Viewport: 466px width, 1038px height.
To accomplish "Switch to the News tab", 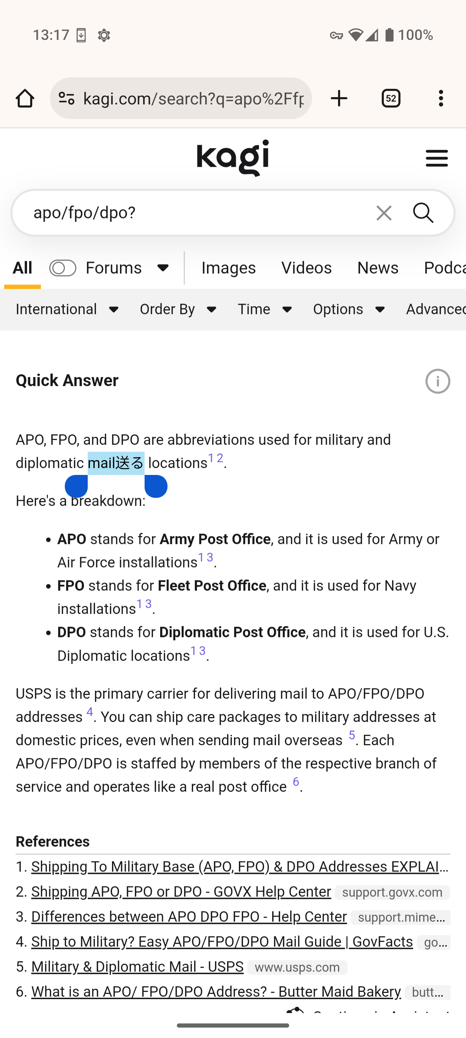I will click(377, 268).
